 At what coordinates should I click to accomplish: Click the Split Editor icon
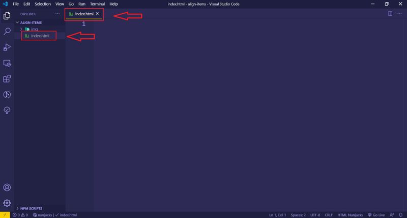[390, 14]
